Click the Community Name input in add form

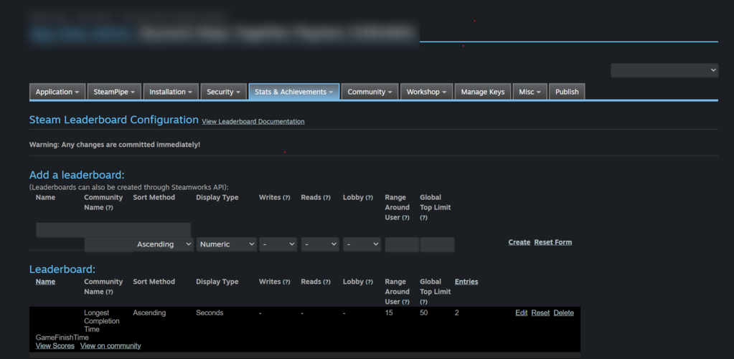point(108,244)
